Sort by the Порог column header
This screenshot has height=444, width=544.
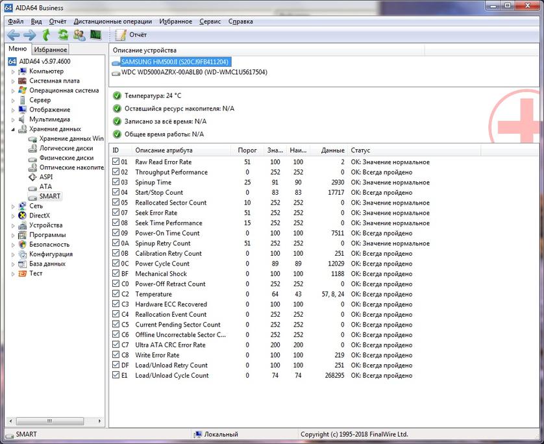pos(247,150)
